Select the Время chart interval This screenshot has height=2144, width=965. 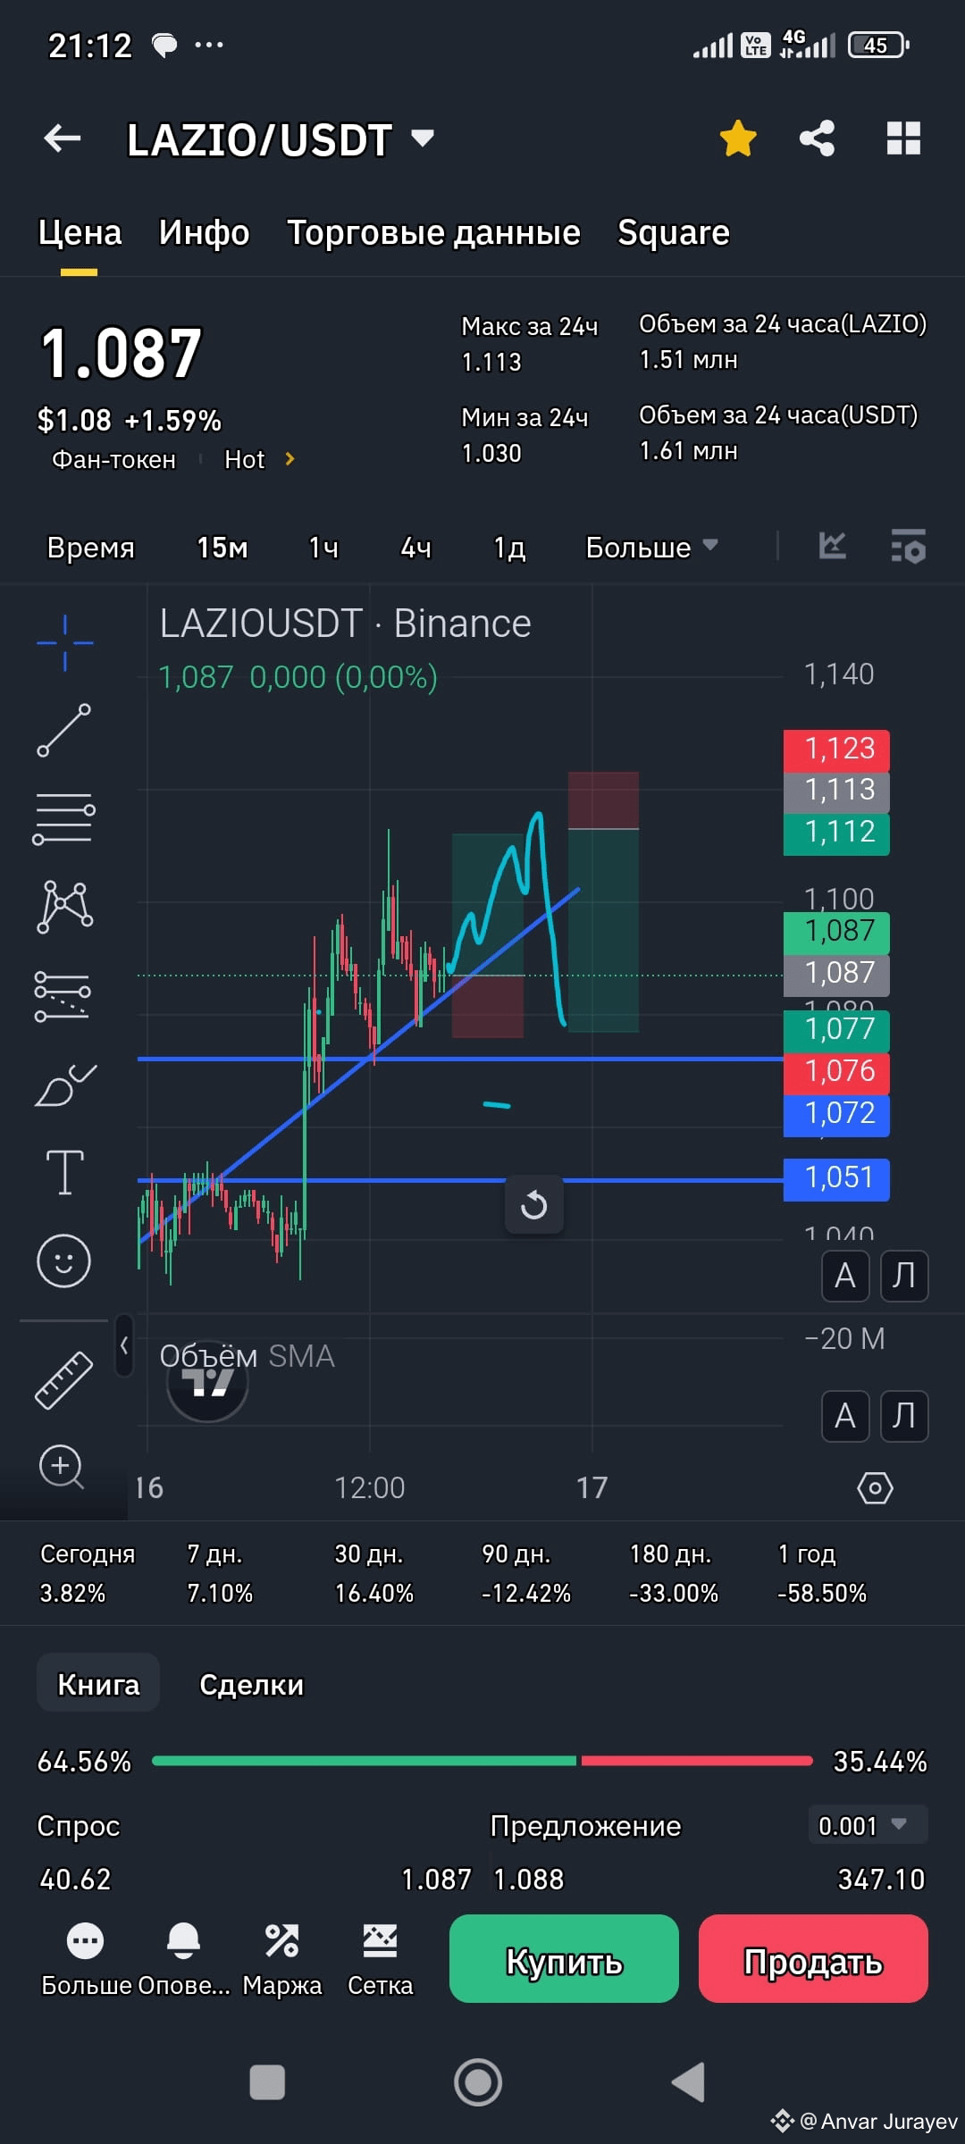90,547
